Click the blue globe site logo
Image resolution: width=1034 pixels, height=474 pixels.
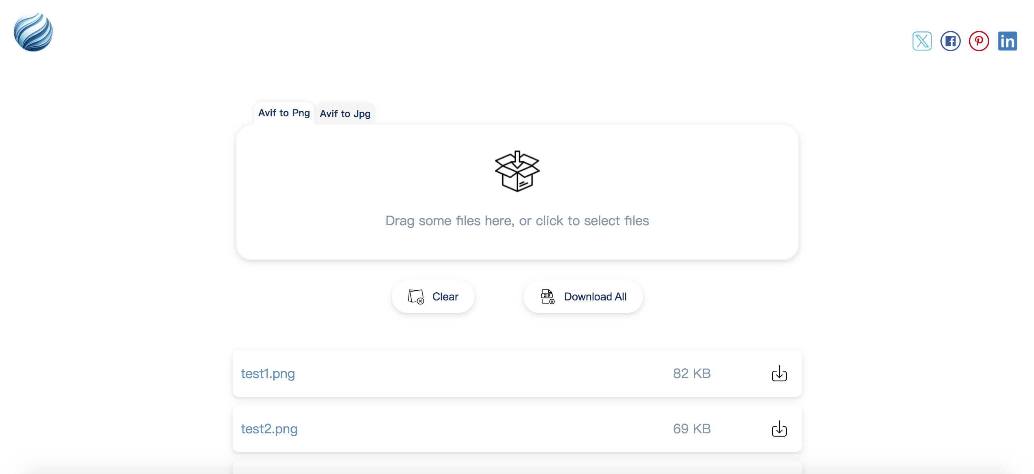click(x=33, y=32)
